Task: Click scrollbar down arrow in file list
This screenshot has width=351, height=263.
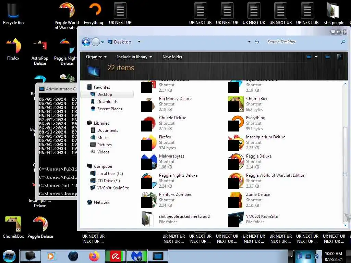Action: click(345, 225)
